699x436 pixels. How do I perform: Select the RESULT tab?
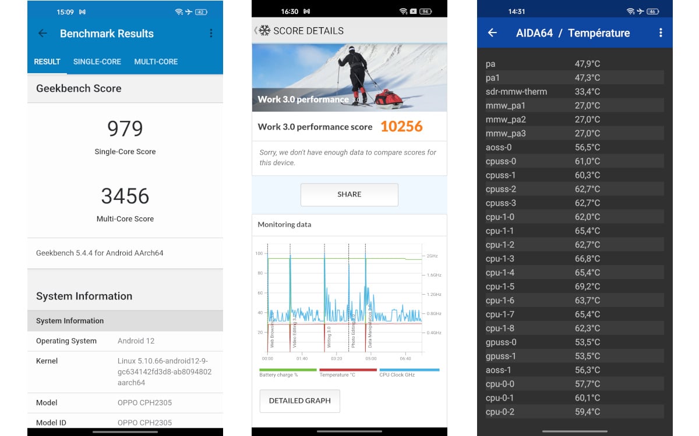pyautogui.click(x=47, y=62)
